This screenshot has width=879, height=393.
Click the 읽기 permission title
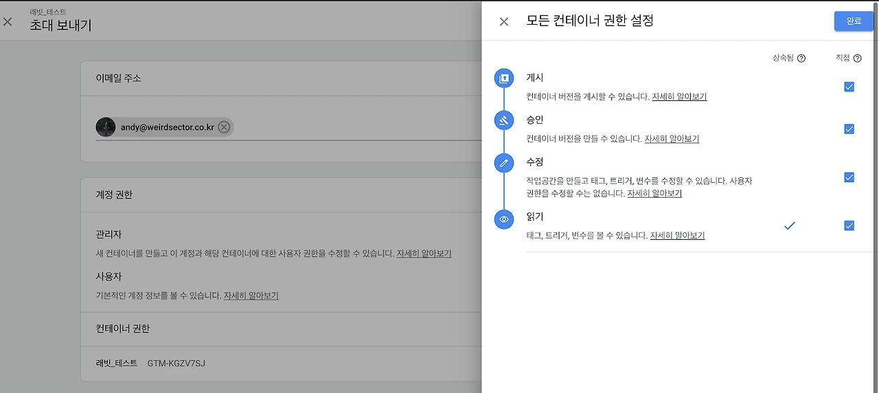pyautogui.click(x=535, y=217)
